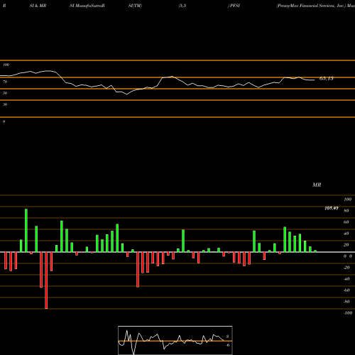Click the 'SI(TM)' header label

[135, 6]
